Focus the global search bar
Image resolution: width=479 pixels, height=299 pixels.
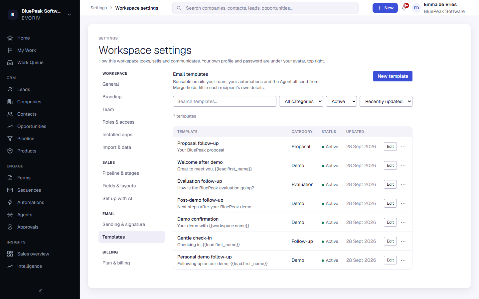265,8
